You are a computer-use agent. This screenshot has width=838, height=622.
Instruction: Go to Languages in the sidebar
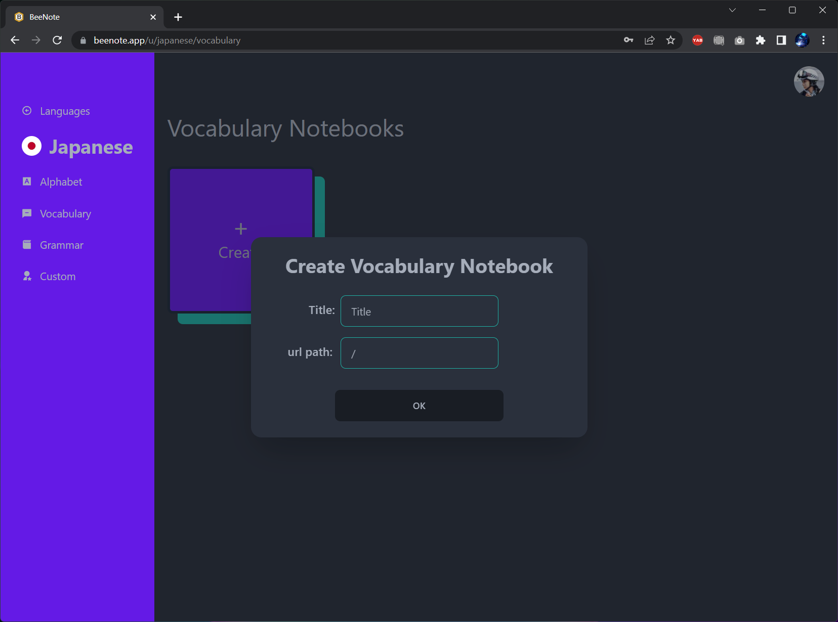point(65,111)
